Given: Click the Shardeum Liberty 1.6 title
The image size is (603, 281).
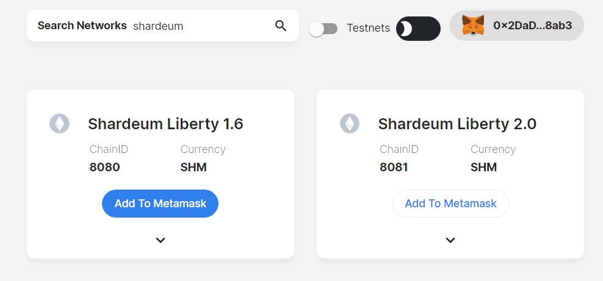Looking at the screenshot, I should 165,124.
